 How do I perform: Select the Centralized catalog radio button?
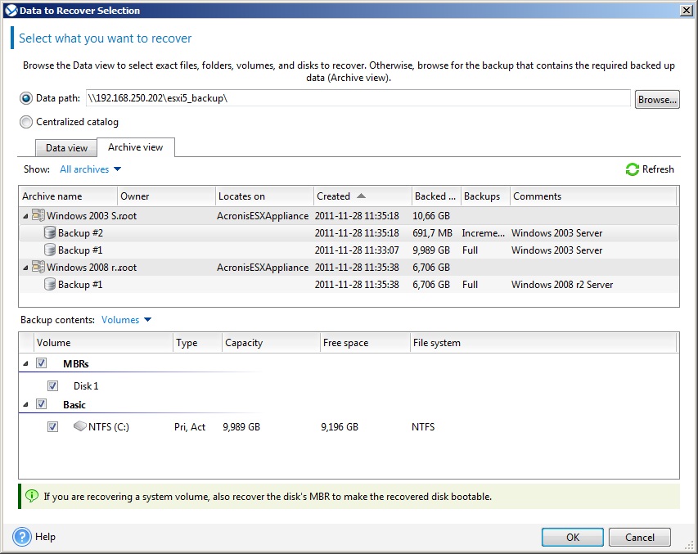click(26, 122)
